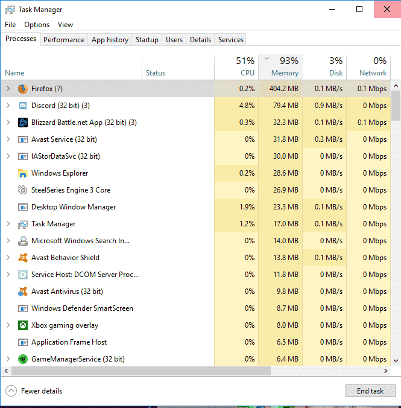
Task: Click Firefox memory value 404.2 MB
Action: pyautogui.click(x=284, y=89)
